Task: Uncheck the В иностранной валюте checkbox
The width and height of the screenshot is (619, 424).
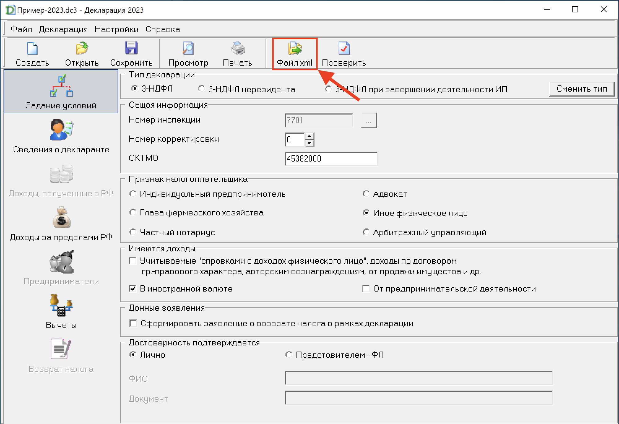Action: pos(133,289)
